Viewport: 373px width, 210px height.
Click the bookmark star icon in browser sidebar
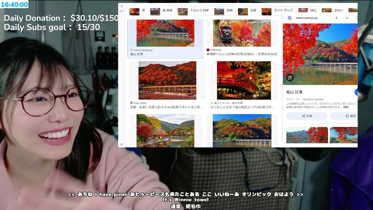(122, 11)
